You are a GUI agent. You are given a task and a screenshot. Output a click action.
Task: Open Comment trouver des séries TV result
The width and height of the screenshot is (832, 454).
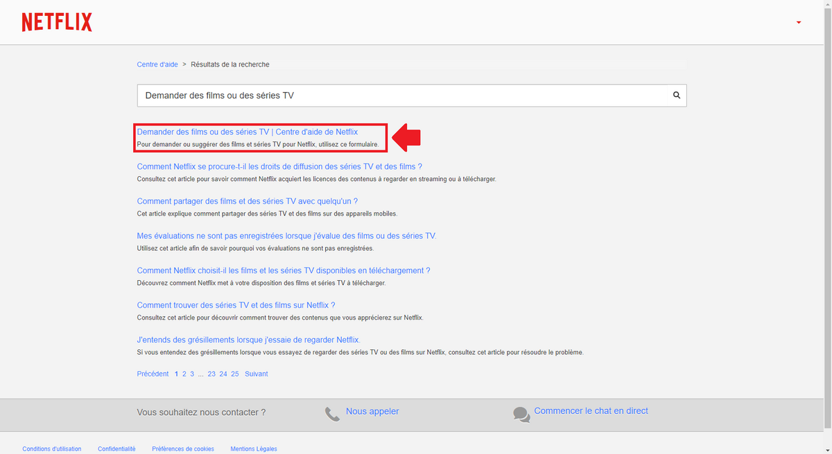coord(236,305)
